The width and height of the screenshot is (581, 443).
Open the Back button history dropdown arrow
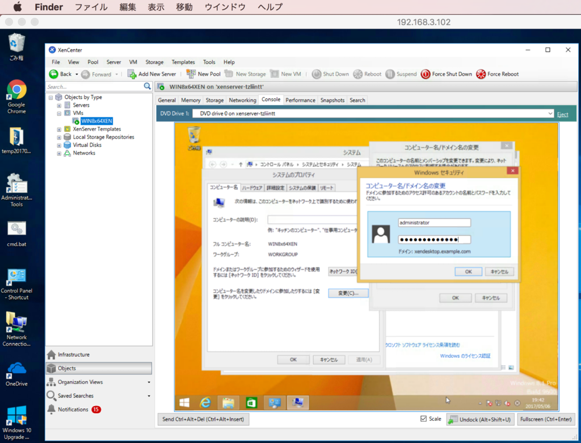click(77, 74)
